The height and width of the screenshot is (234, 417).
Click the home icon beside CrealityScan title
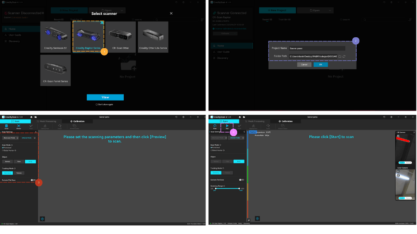pos(31,117)
